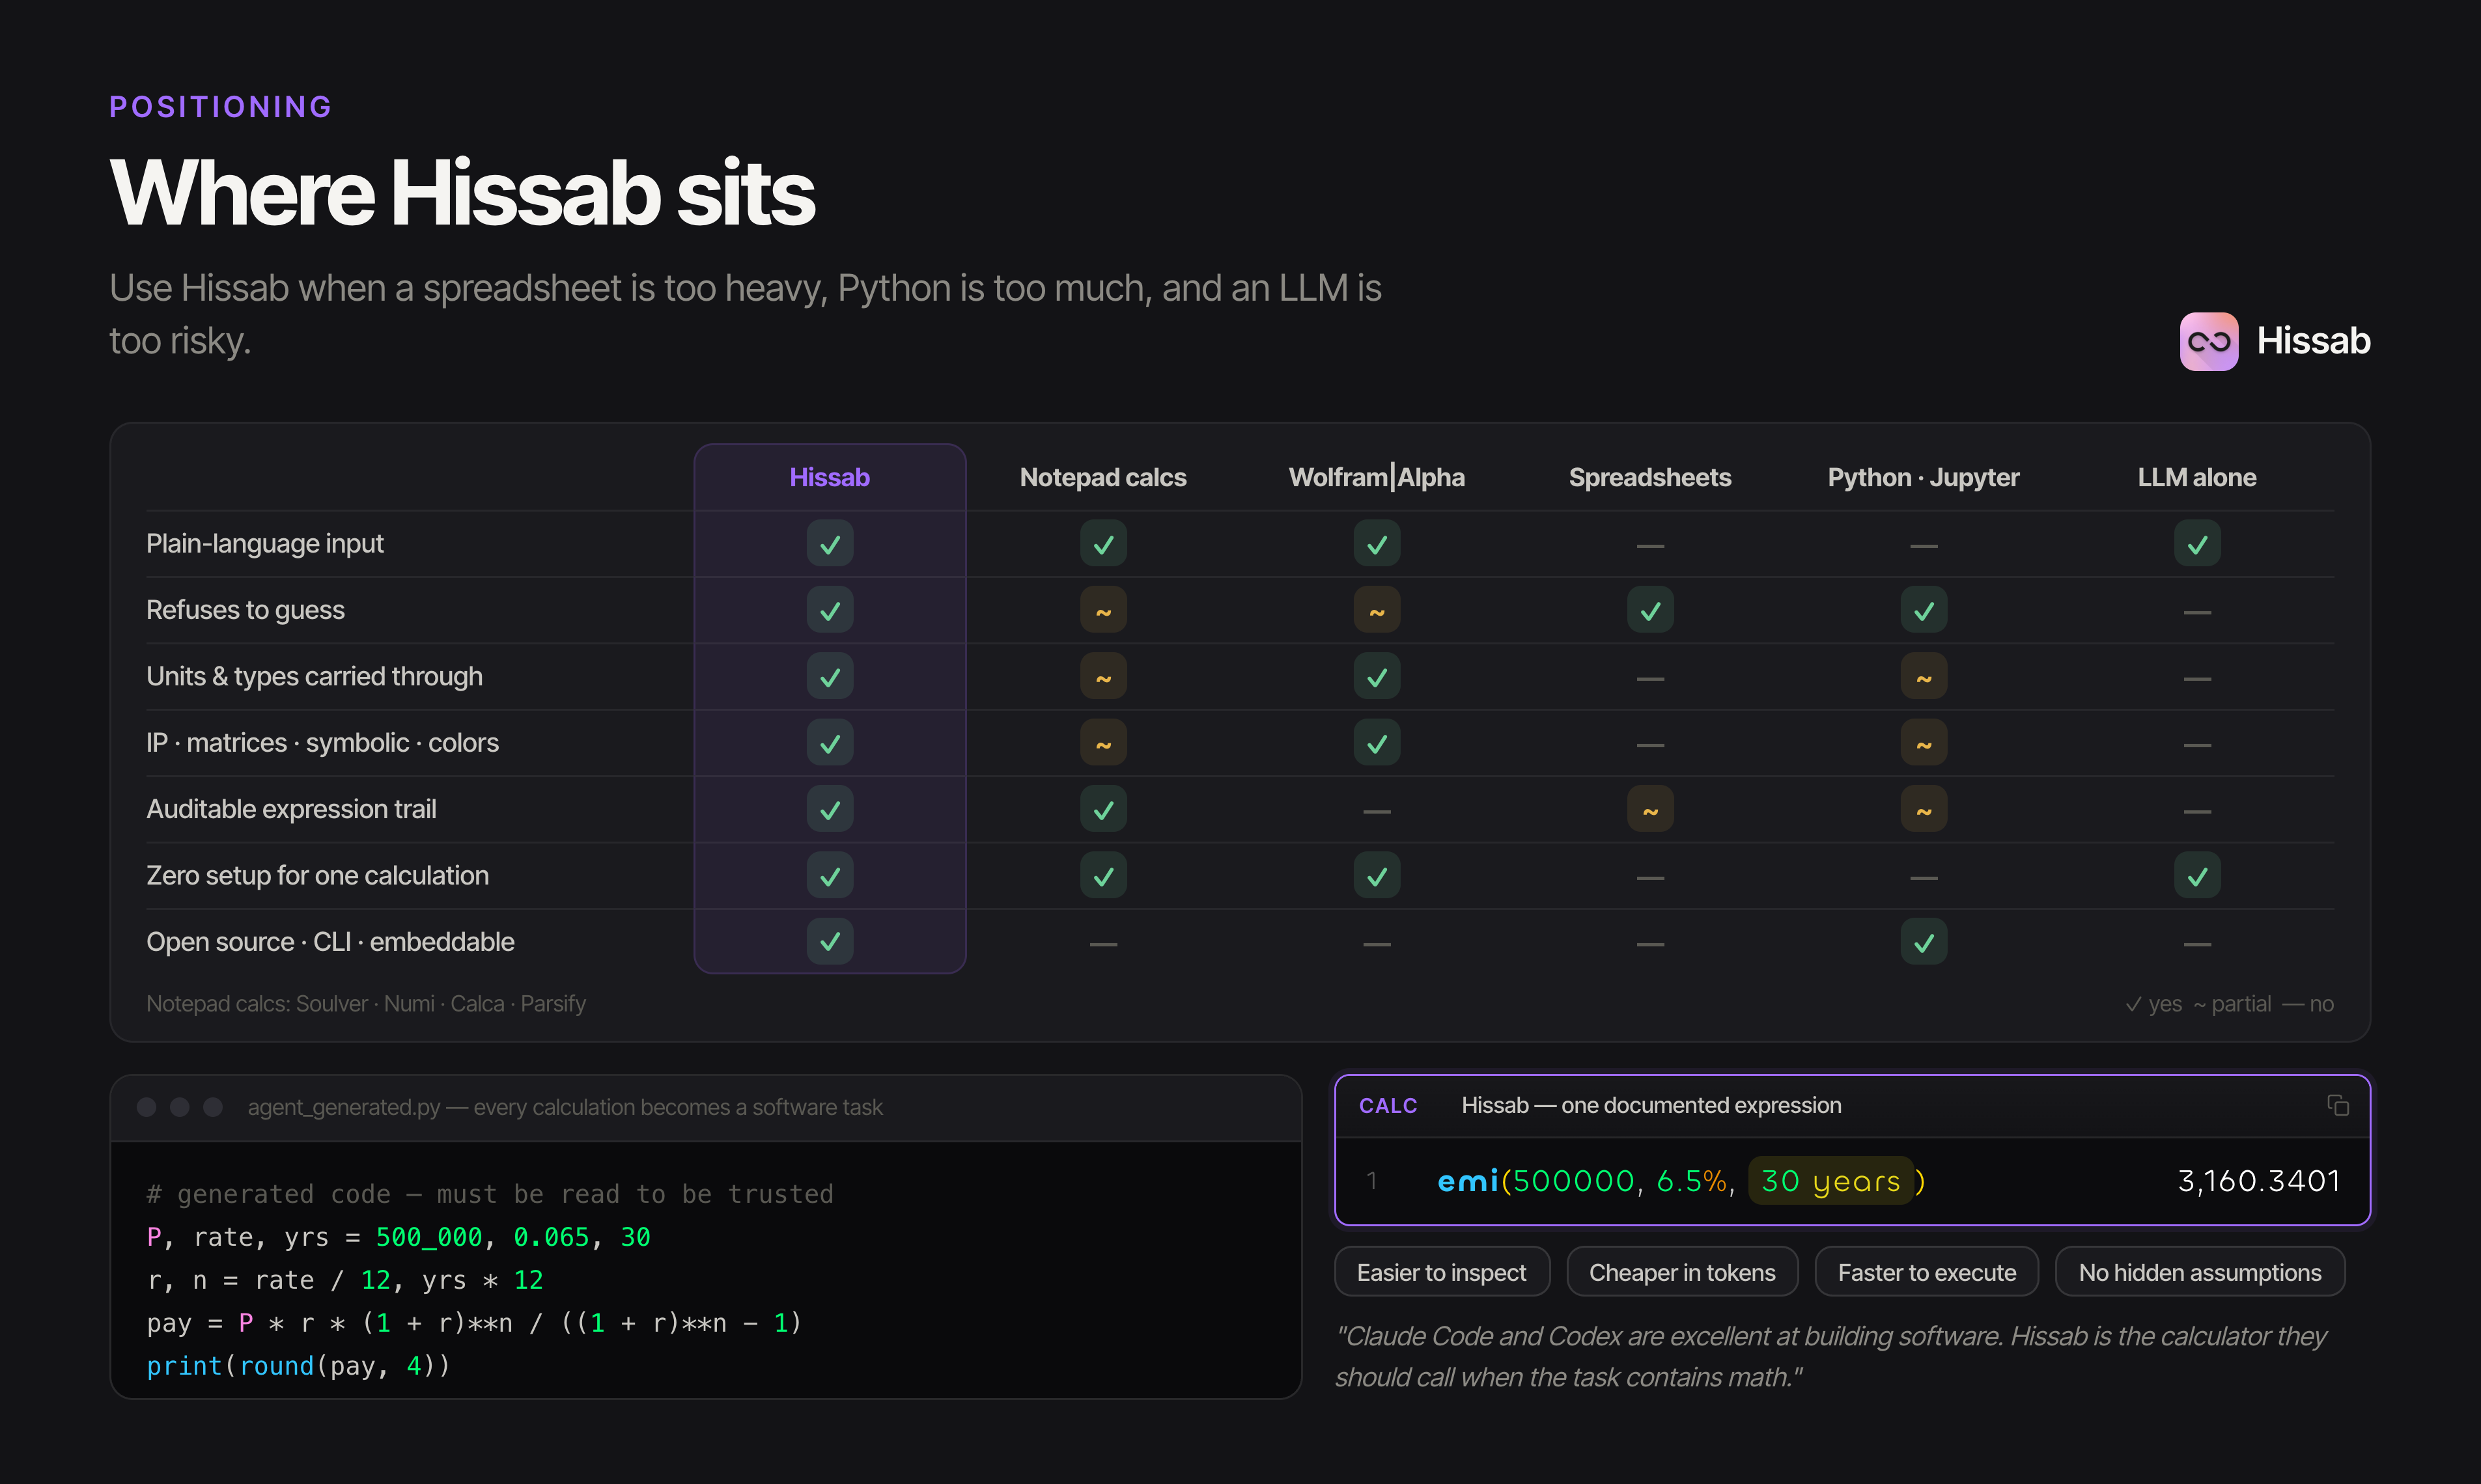The width and height of the screenshot is (2481, 1484).
Task: Copy the Hissab calc expression
Action: pyautogui.click(x=2338, y=1105)
